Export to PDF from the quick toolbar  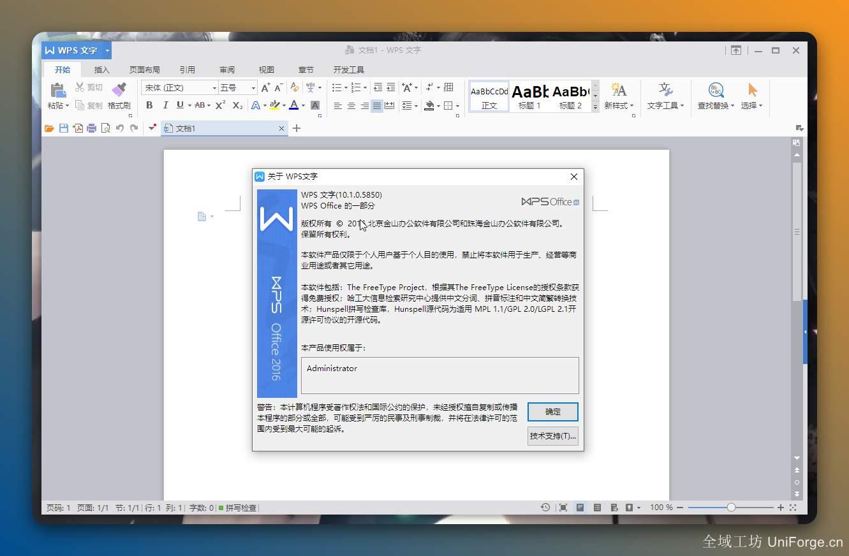pos(78,128)
